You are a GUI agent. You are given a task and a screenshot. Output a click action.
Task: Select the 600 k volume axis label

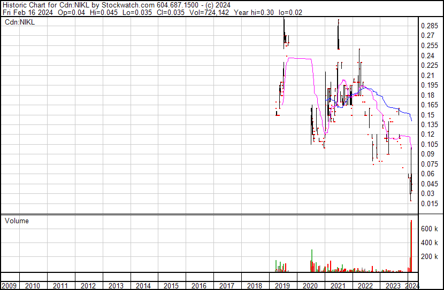429,229
